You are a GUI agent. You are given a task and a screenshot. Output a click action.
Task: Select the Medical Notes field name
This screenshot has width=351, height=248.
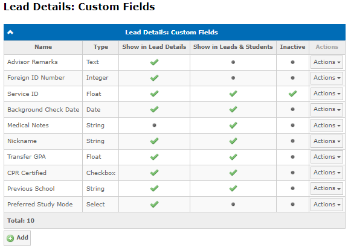(x=28, y=126)
